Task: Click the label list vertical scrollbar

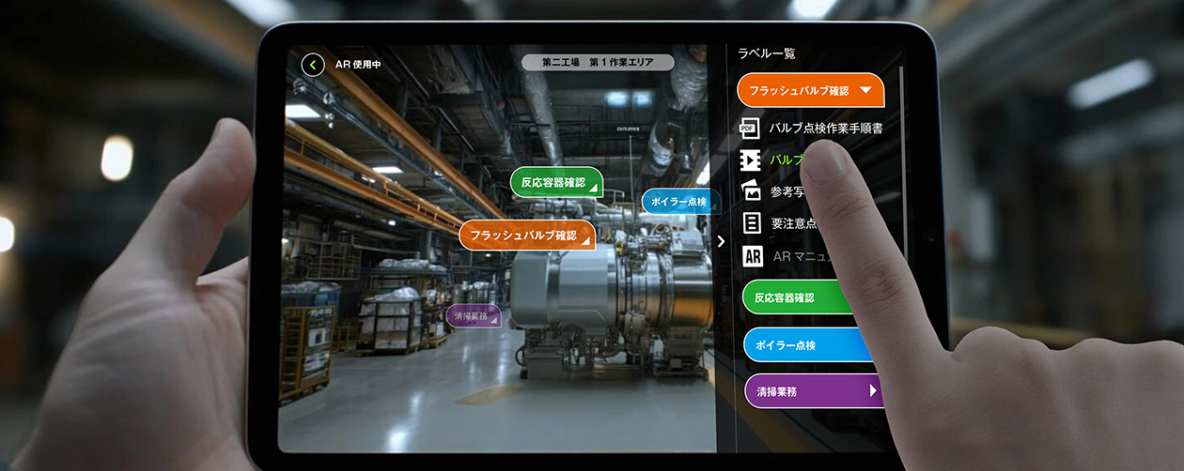Action: click(x=900, y=188)
